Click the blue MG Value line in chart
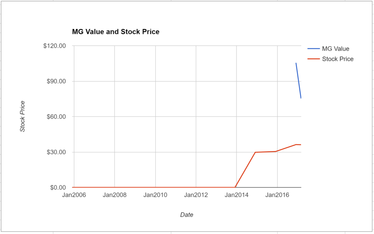 coord(298,80)
